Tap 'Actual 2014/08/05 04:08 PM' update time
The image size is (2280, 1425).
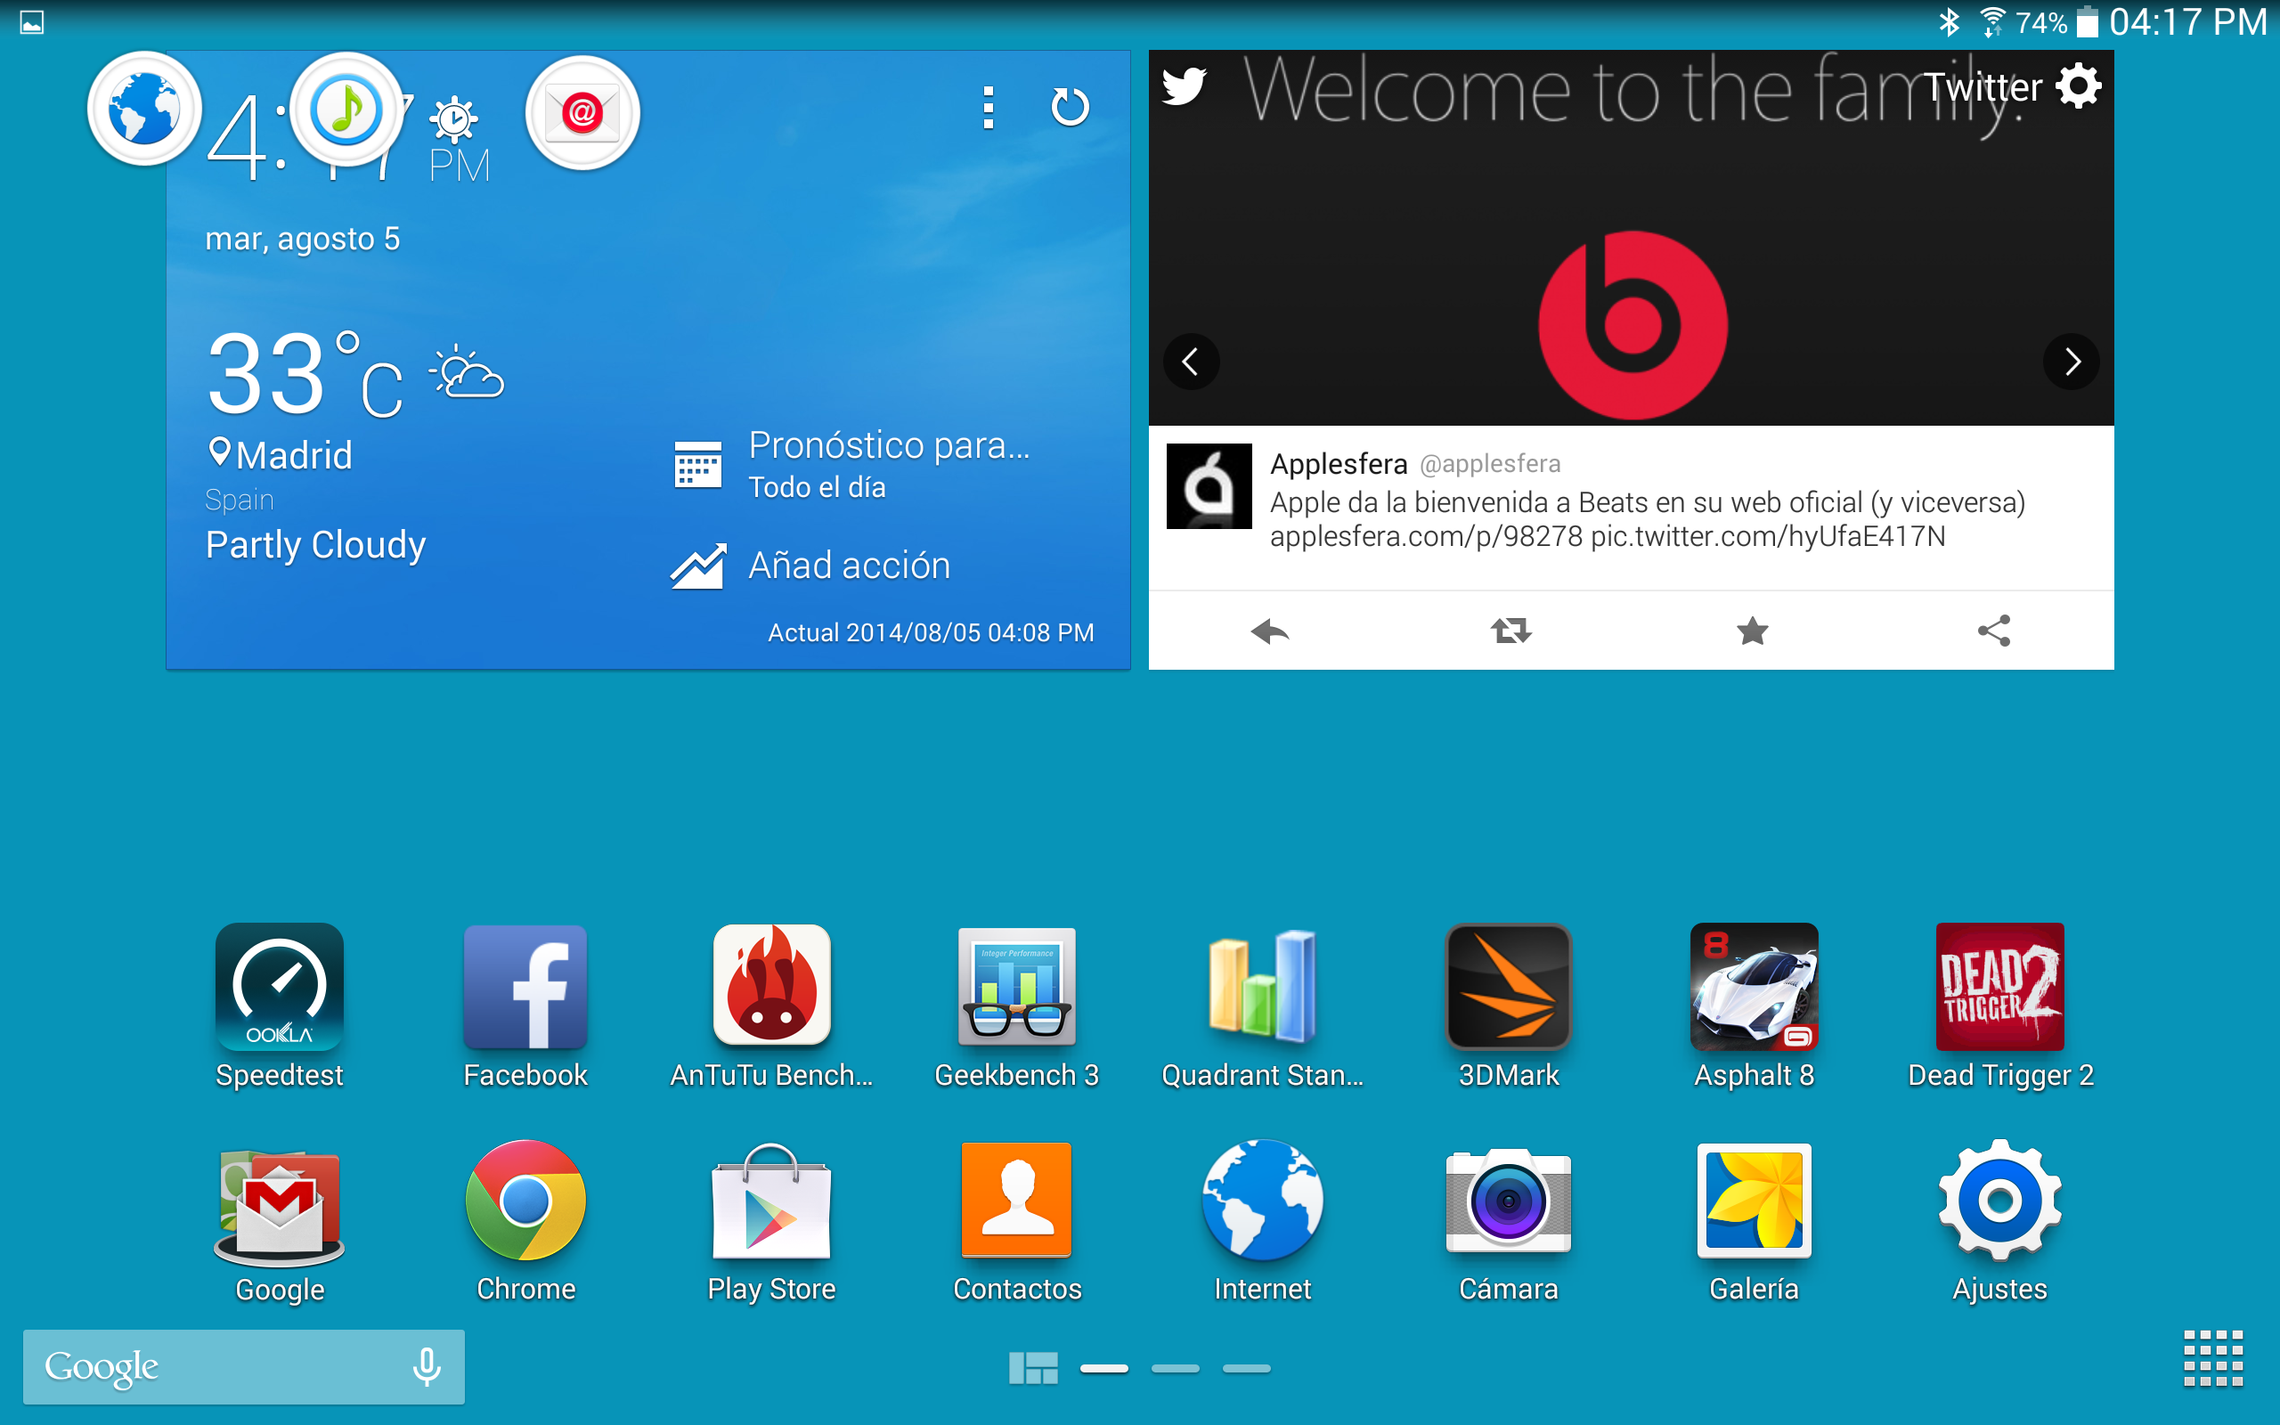click(931, 632)
